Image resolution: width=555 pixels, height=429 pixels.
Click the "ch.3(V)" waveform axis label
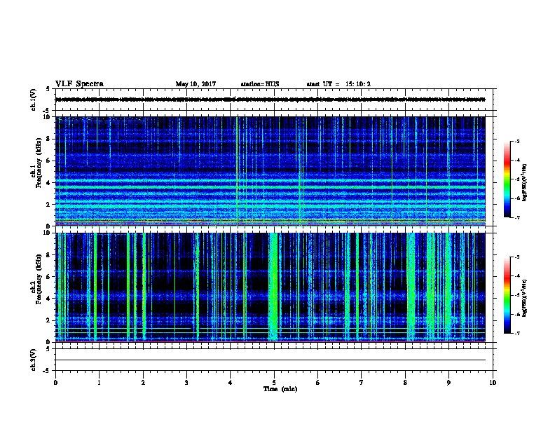point(34,360)
